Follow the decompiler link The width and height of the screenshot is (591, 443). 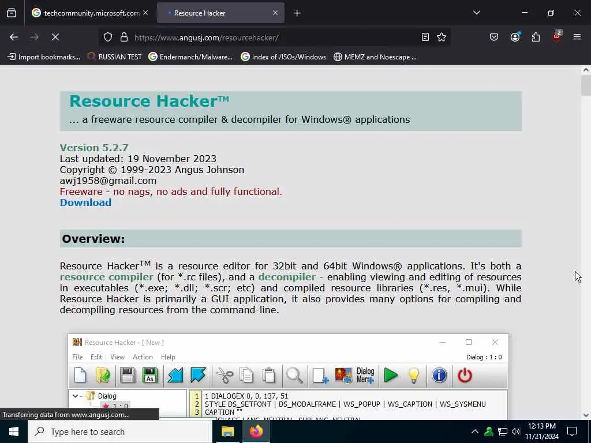[287, 277]
